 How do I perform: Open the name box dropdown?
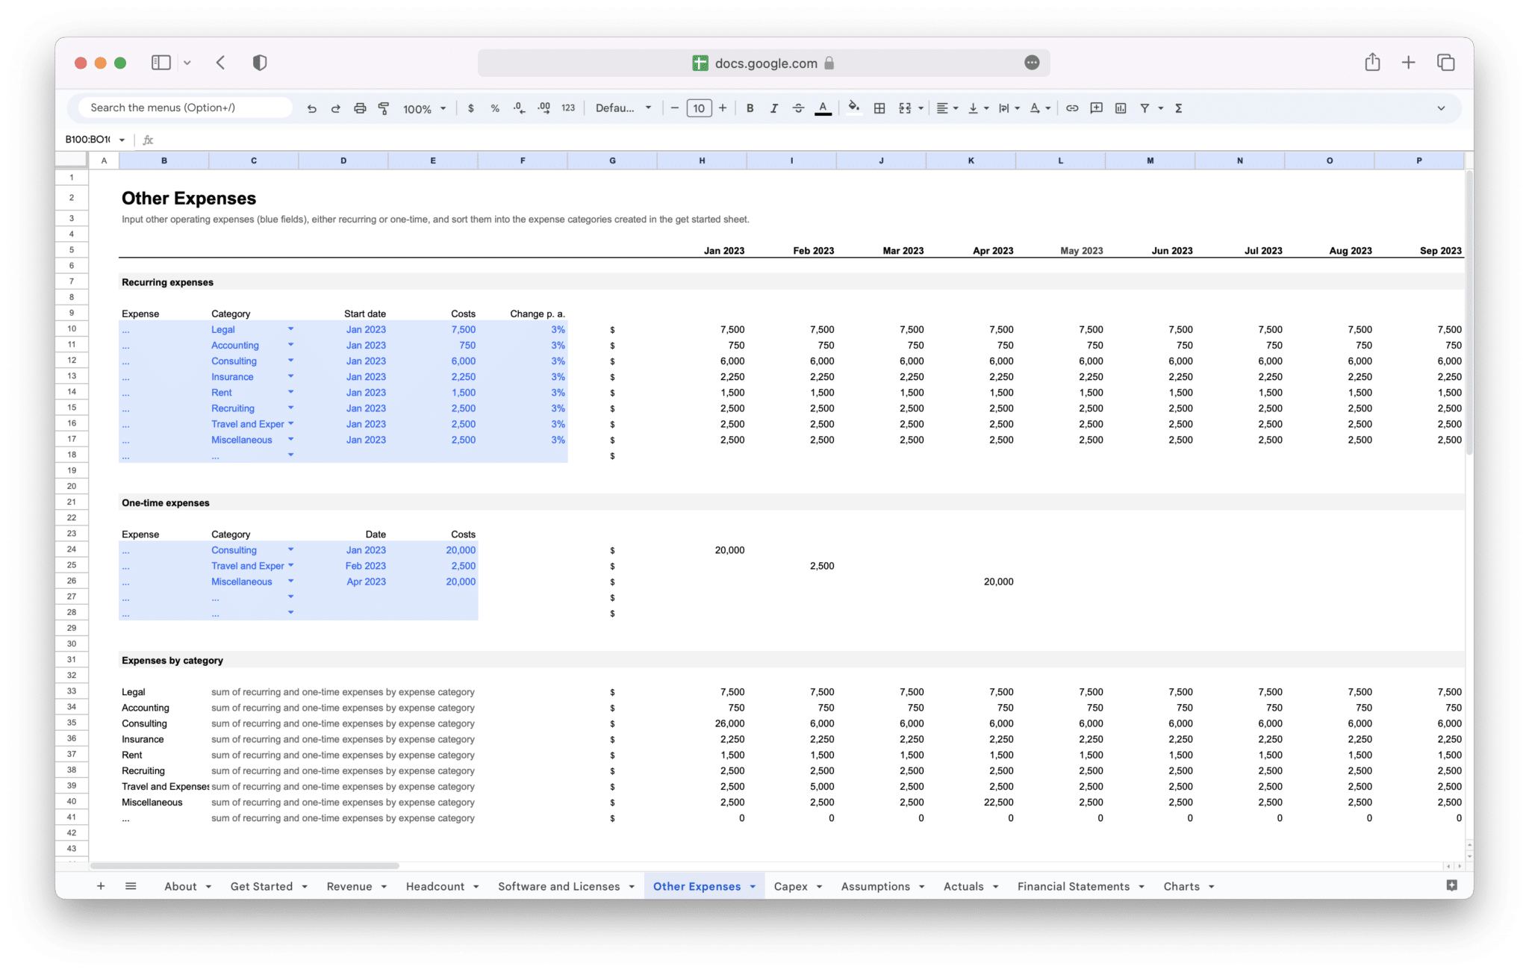click(x=122, y=140)
